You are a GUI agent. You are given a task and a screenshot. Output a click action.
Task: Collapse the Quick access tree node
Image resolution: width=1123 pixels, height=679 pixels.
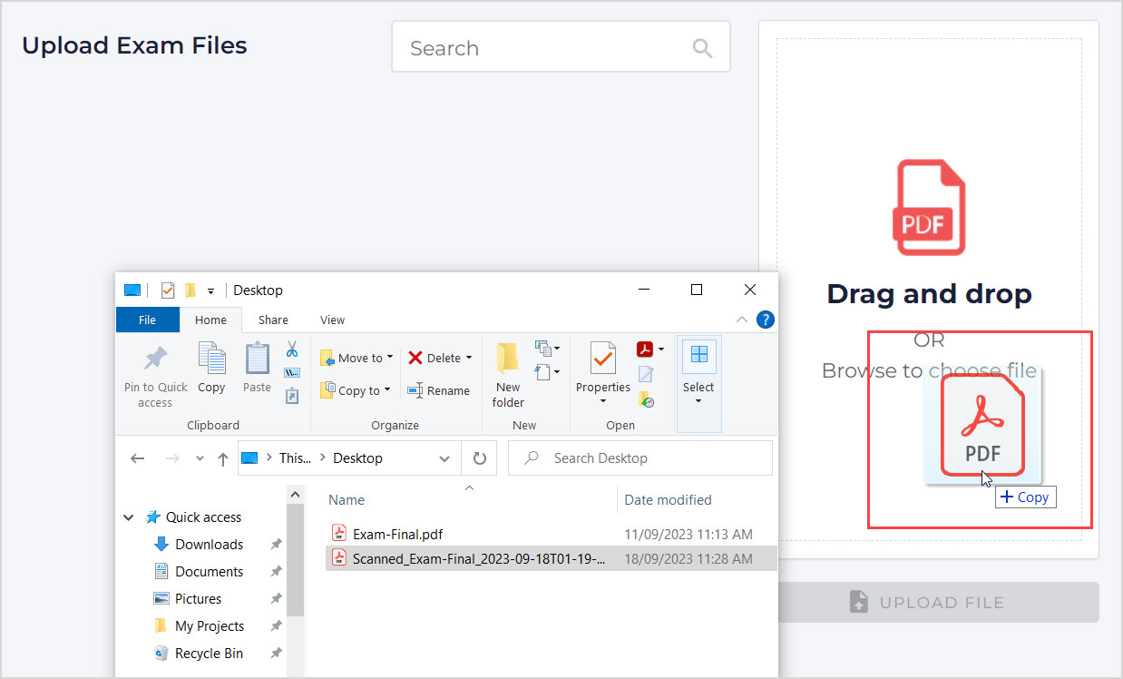[x=129, y=517]
